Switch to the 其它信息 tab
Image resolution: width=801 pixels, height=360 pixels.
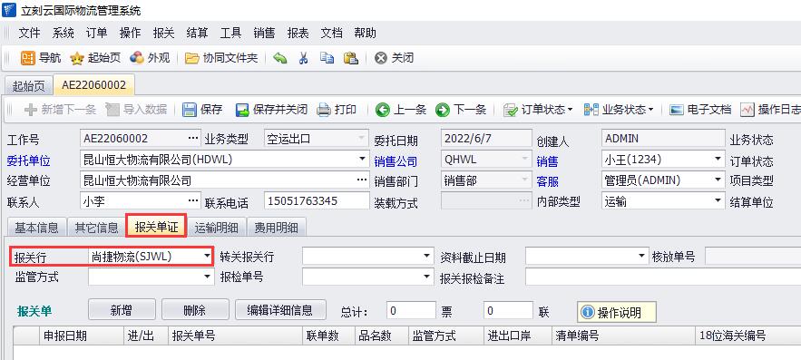[x=96, y=228]
